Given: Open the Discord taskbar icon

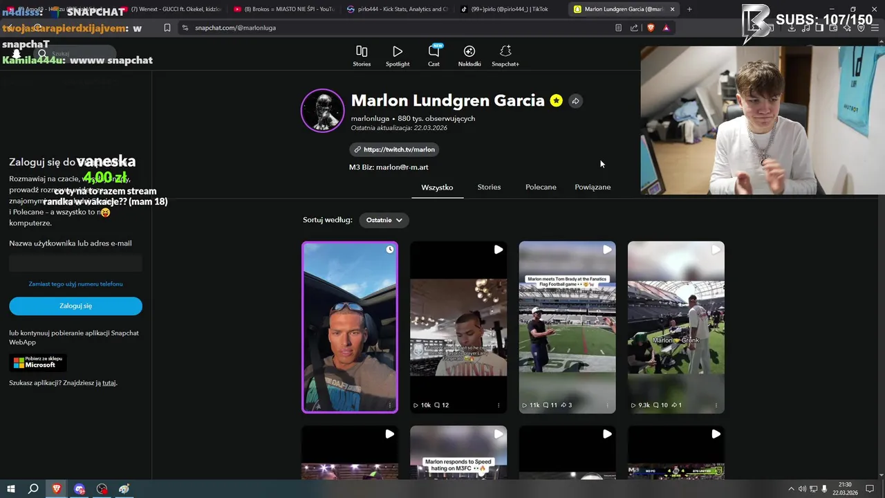Looking at the screenshot, I should click(80, 489).
